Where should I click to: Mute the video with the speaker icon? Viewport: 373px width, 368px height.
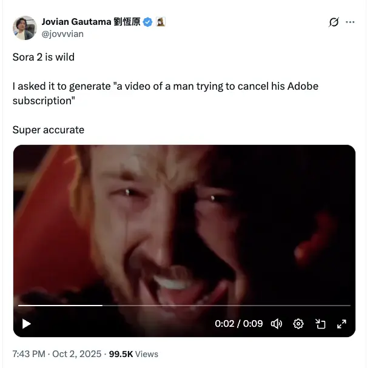(277, 324)
